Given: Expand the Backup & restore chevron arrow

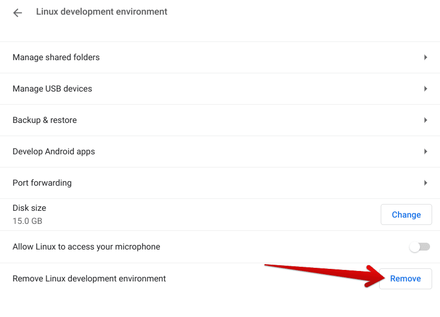Looking at the screenshot, I should tap(425, 120).
